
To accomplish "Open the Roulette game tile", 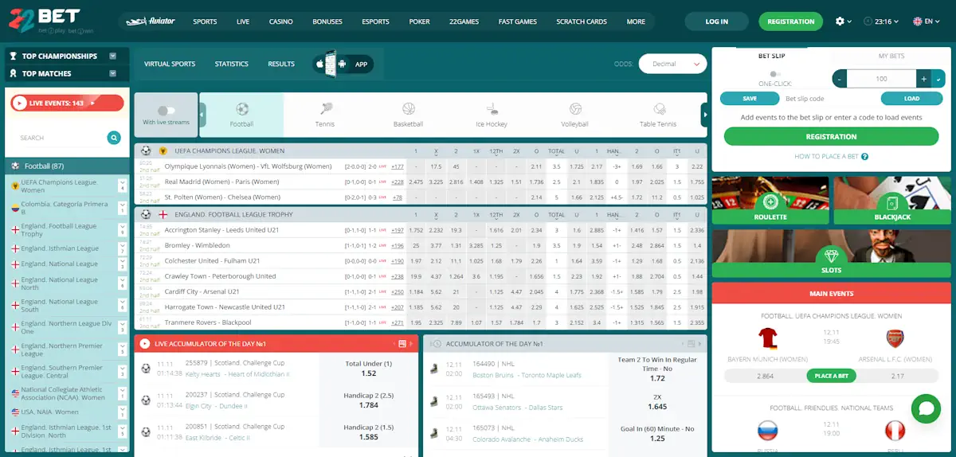I will tap(770, 201).
